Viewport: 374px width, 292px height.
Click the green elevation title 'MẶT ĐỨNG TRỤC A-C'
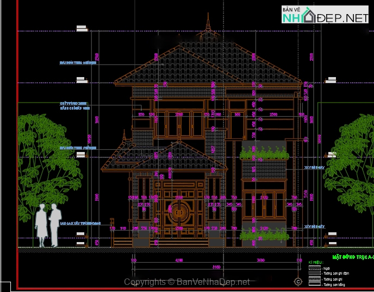pyautogui.click(x=352, y=256)
